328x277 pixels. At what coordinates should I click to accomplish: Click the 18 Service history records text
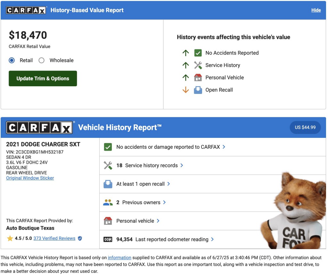(x=147, y=165)
